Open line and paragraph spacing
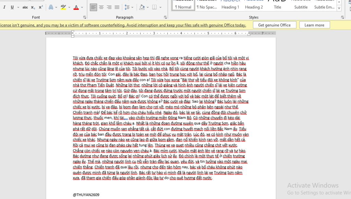 (127, 7)
